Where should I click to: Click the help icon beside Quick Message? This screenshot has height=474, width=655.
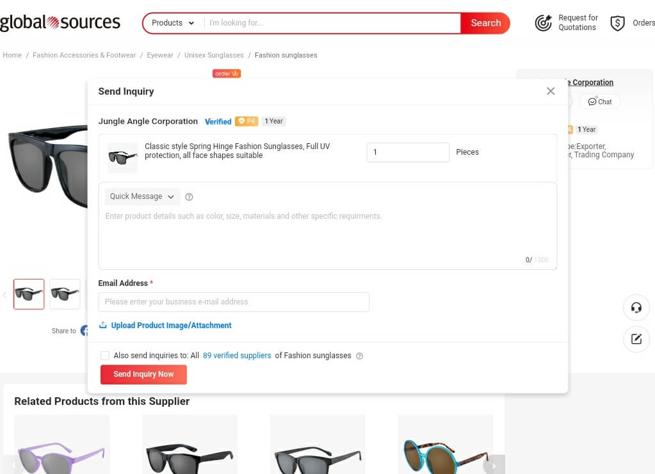(189, 197)
